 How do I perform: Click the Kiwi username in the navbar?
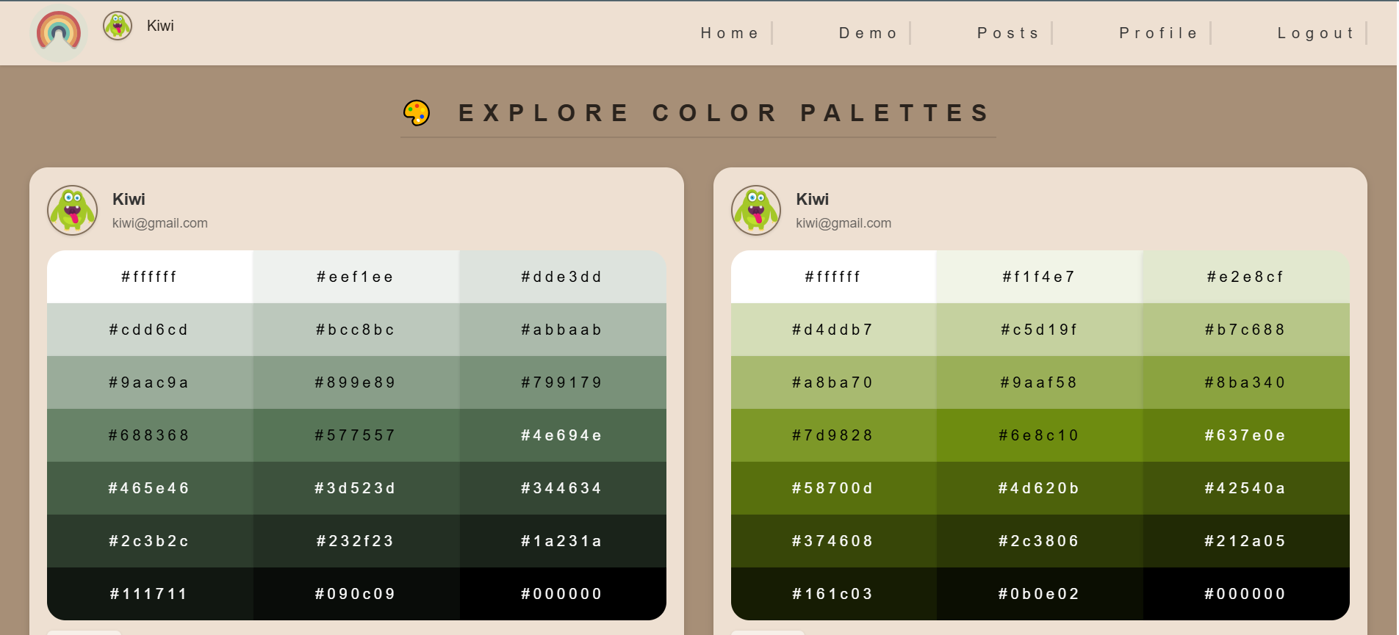160,26
